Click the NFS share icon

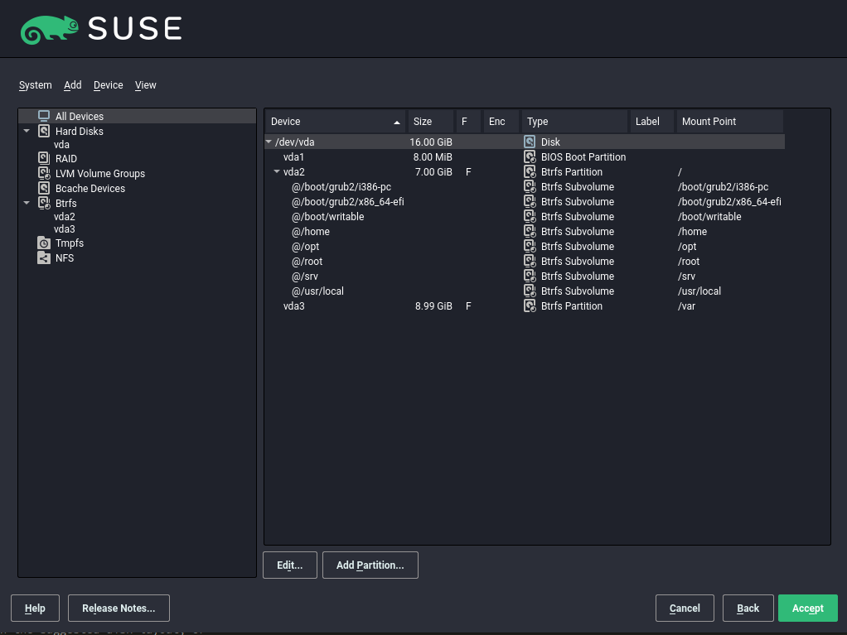[44, 258]
